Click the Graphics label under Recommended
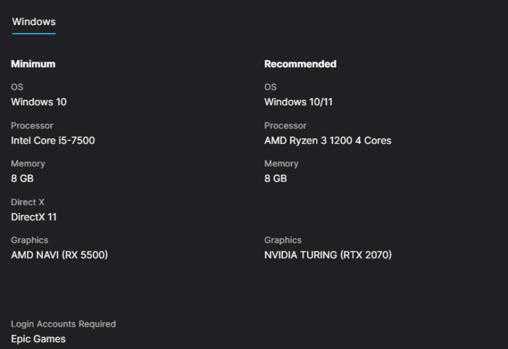This screenshot has height=349, width=508. point(282,240)
